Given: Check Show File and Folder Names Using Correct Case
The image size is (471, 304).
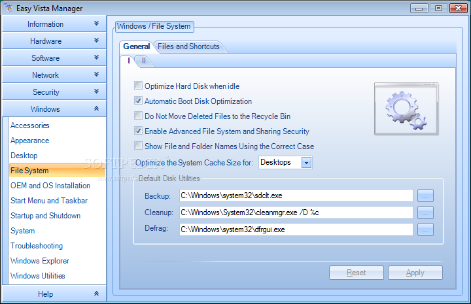Looking at the screenshot, I should coord(138,146).
